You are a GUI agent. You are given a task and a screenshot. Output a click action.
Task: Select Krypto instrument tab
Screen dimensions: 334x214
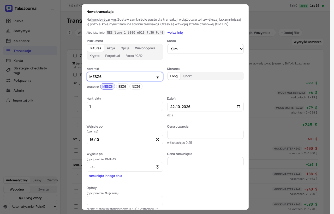coord(94,56)
